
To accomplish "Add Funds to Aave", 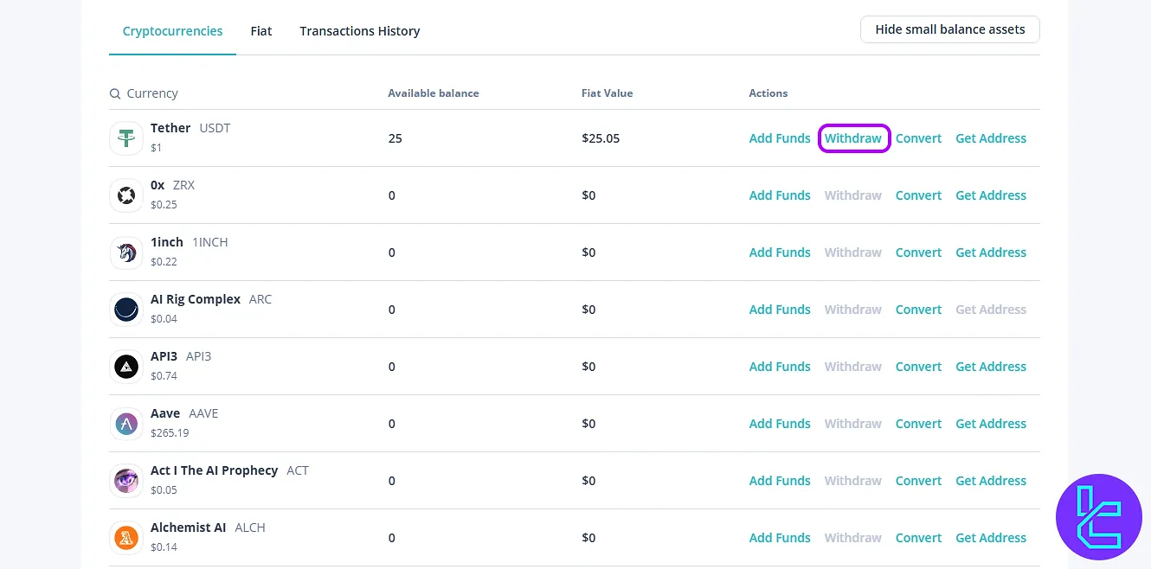I will pyautogui.click(x=780, y=424).
